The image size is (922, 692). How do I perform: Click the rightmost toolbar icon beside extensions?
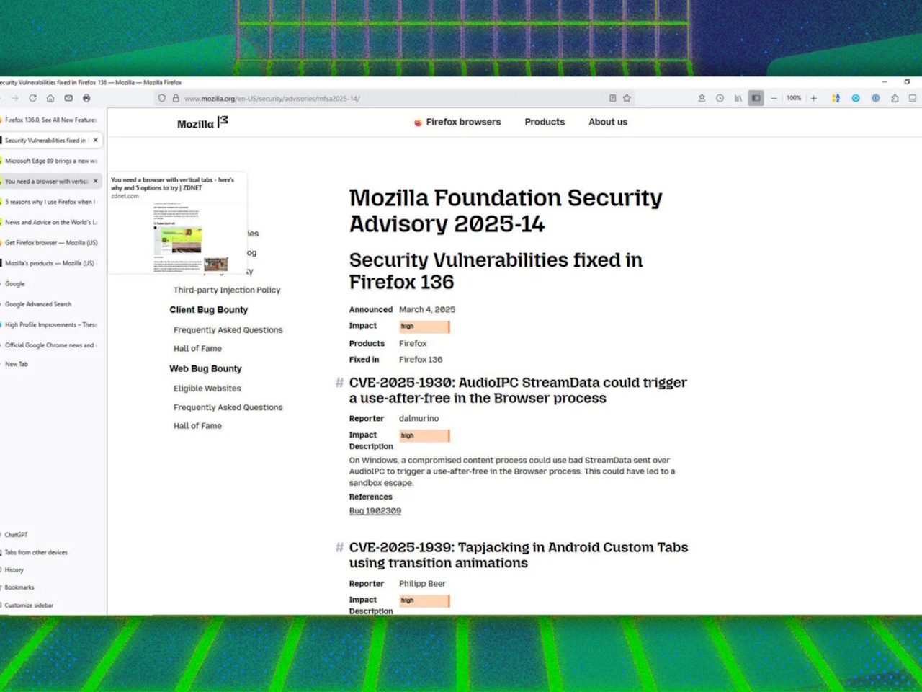point(913,98)
